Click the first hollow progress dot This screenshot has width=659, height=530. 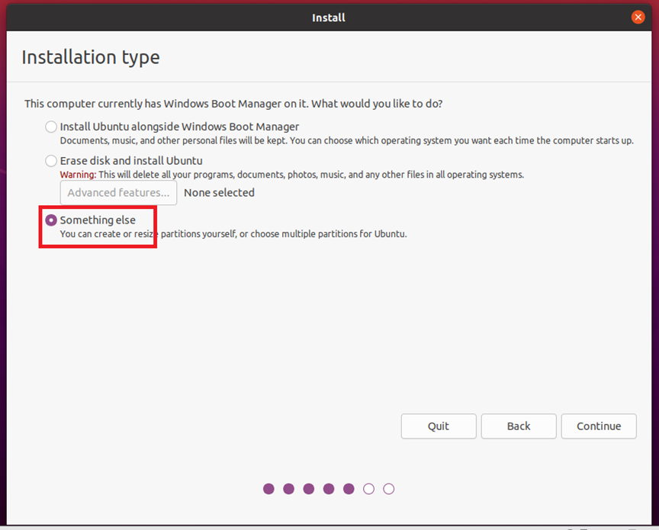(368, 489)
